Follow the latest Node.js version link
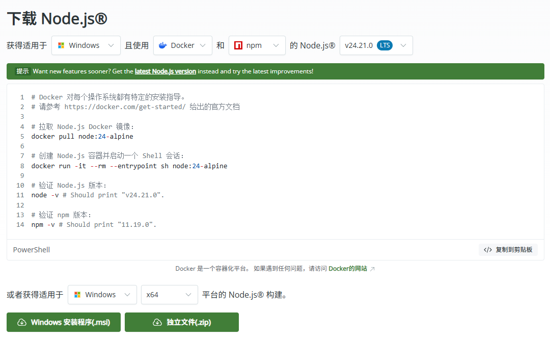Viewport: 550px width, 339px height. 165,71
